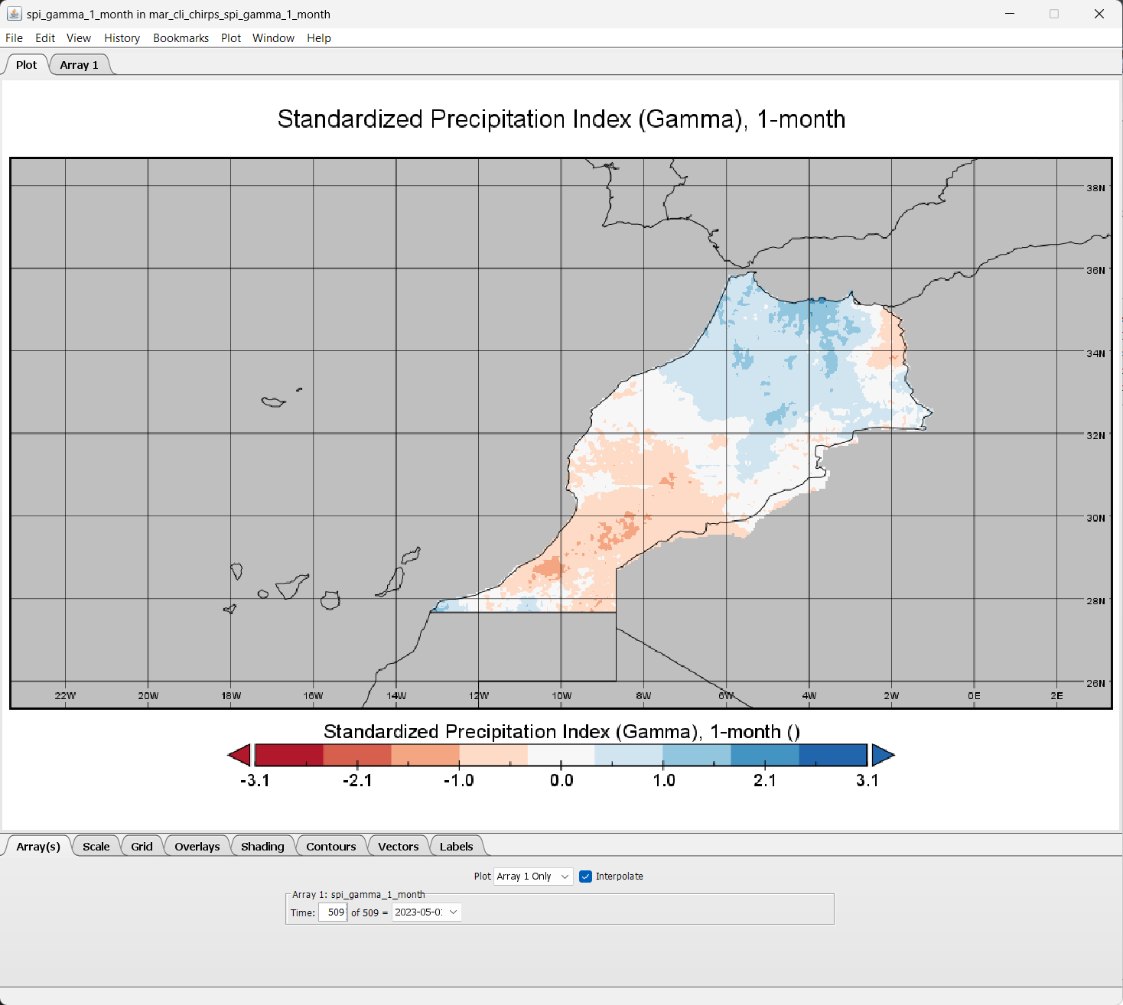Image resolution: width=1123 pixels, height=1005 pixels.
Task: Open the History menu
Action: (x=122, y=38)
